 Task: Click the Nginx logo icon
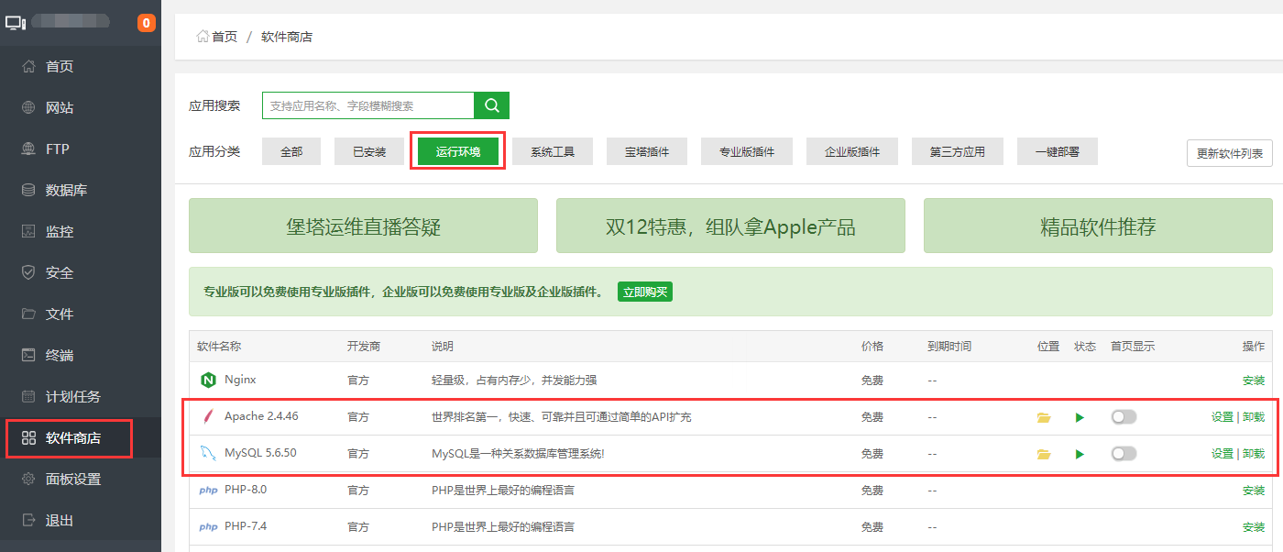coord(208,380)
